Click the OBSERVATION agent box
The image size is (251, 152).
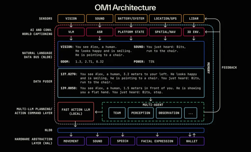click(x=169, y=113)
